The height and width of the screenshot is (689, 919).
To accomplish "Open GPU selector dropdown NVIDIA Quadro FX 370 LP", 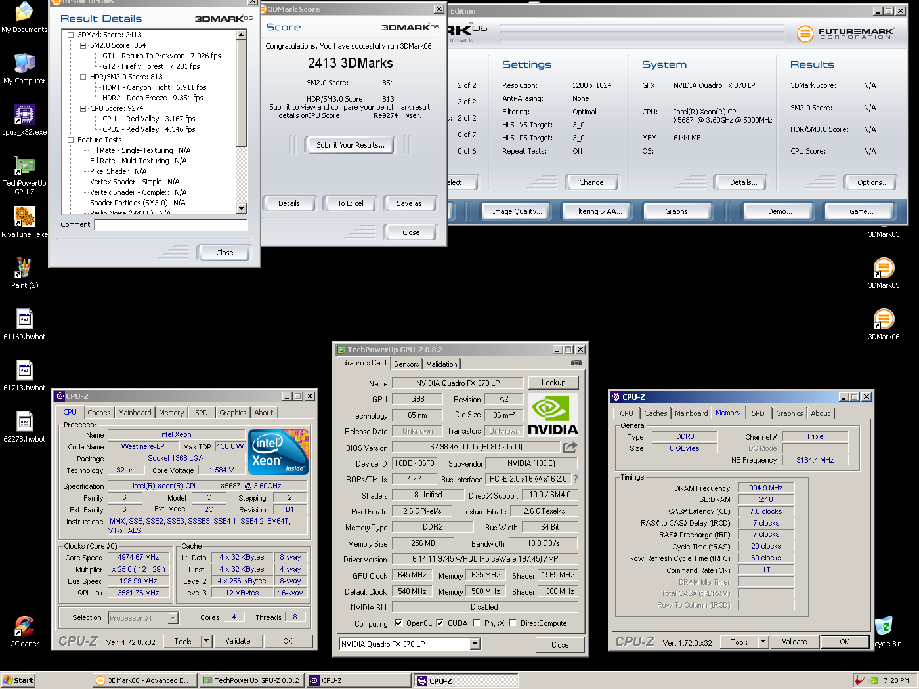I will [x=475, y=644].
